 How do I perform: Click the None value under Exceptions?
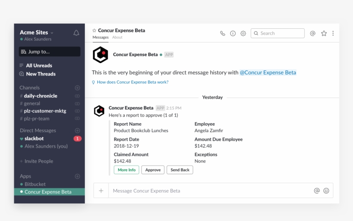pos(200,161)
